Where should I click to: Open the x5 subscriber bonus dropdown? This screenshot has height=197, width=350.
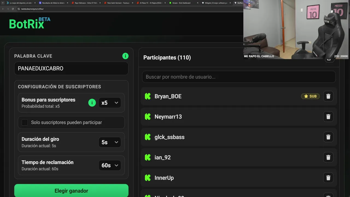(110, 103)
